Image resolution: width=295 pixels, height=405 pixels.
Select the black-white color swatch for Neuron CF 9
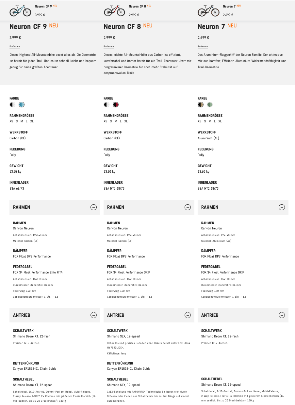tap(12, 105)
